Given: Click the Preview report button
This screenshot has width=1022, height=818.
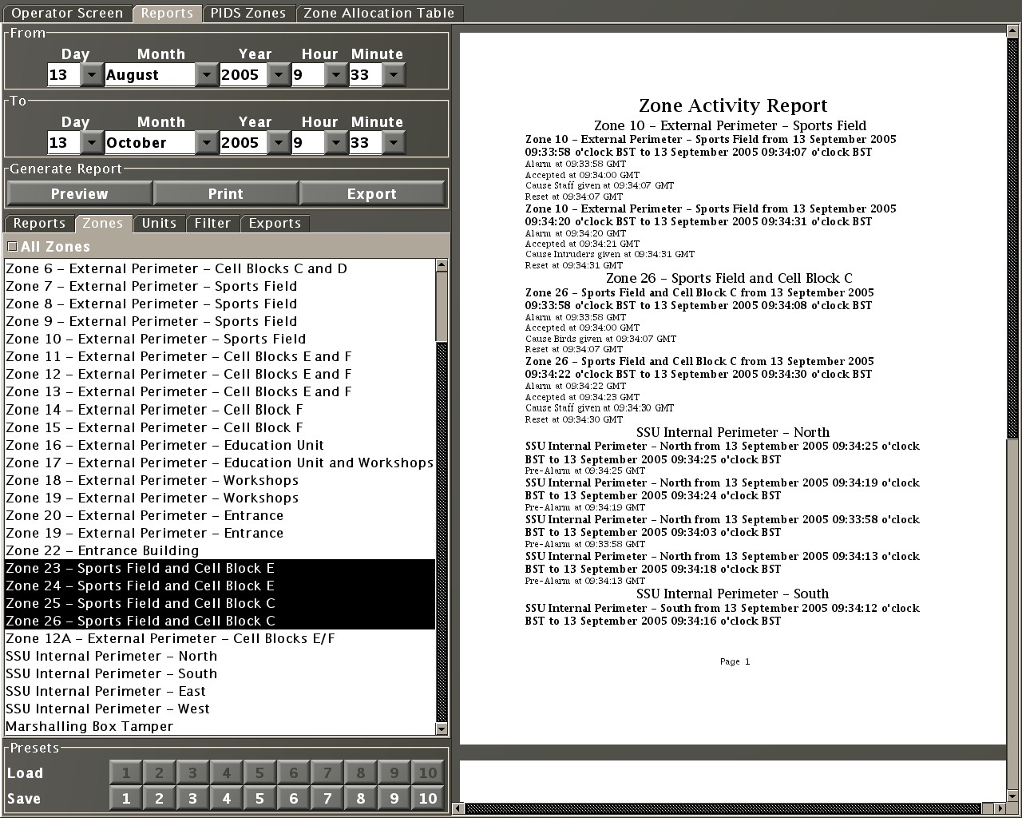Looking at the screenshot, I should pyautogui.click(x=79, y=193).
